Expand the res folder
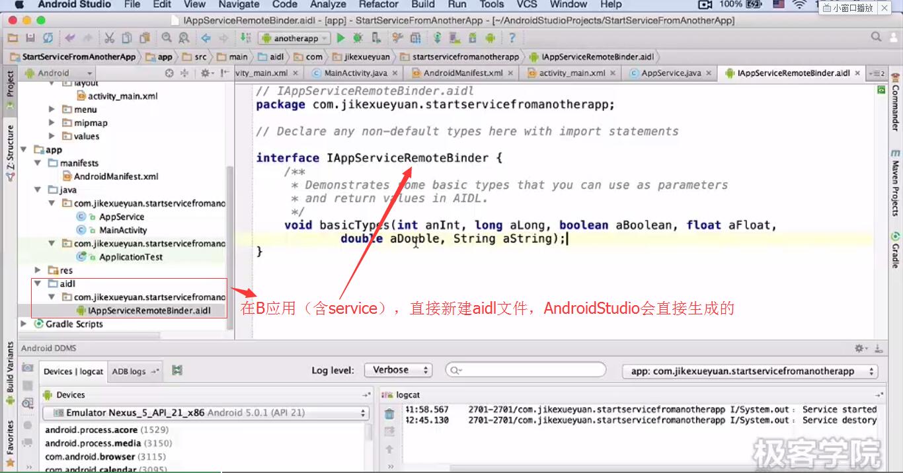The width and height of the screenshot is (903, 473). (x=38, y=270)
